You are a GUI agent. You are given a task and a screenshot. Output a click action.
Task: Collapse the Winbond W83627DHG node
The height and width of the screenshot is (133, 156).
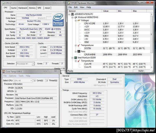(73, 18)
